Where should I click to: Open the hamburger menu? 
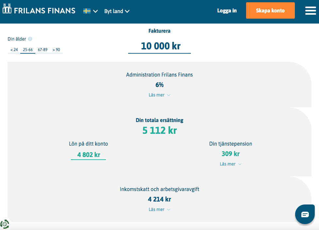[x=311, y=11]
